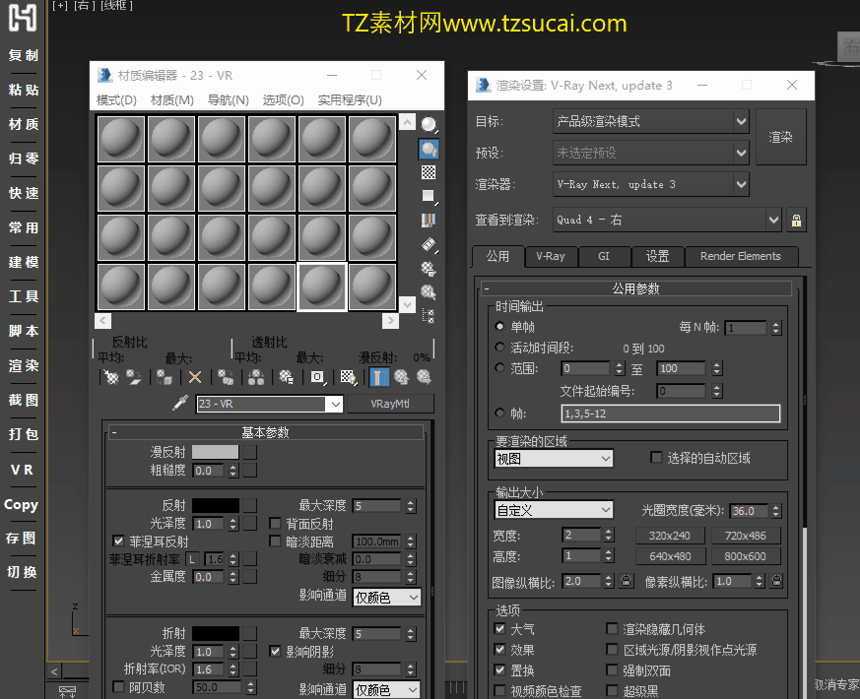Screen dimensions: 860x699
Task: Open the 渲染器 V-Ray Next dropdown
Action: pos(741,184)
